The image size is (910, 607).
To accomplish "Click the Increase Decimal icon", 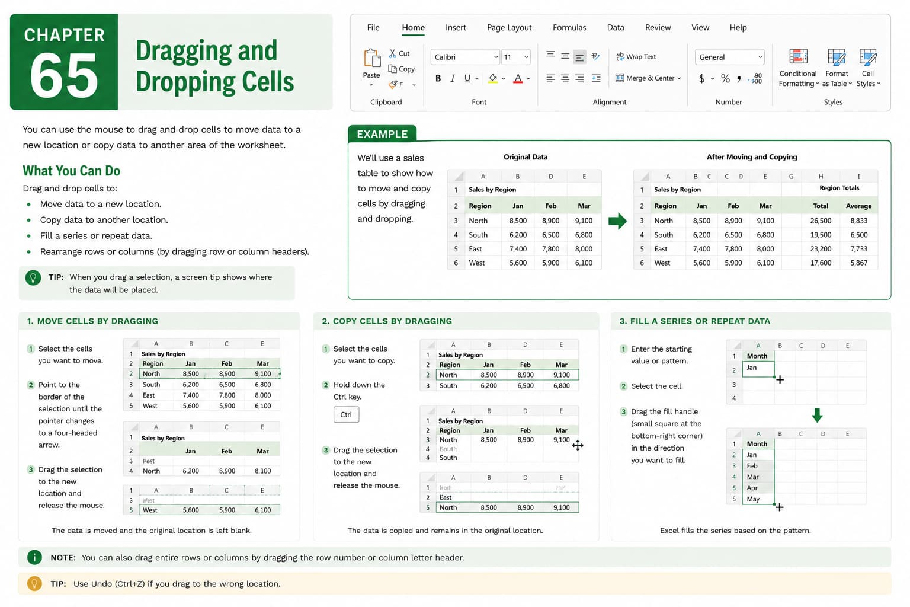I will point(756,78).
